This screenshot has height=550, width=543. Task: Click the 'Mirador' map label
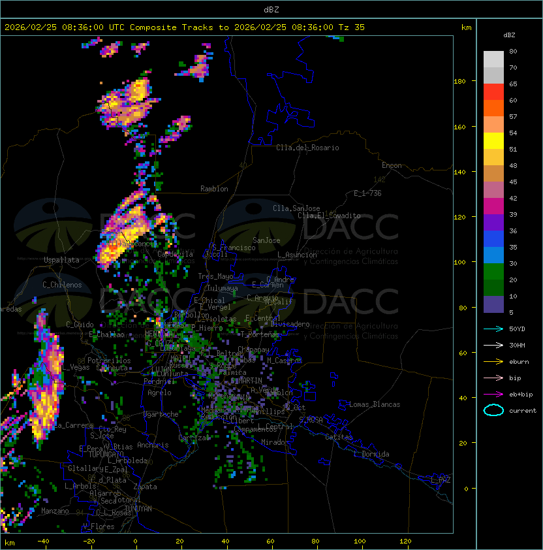[275, 442]
